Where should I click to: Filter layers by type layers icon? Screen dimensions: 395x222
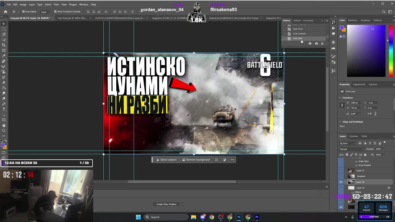[x=370, y=143]
